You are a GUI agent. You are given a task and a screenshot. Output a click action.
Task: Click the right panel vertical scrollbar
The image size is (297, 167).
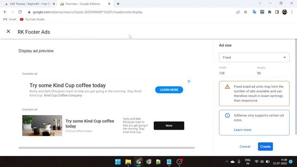pos(296,87)
